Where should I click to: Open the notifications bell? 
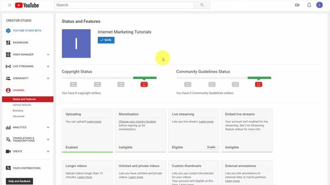click(x=309, y=5)
